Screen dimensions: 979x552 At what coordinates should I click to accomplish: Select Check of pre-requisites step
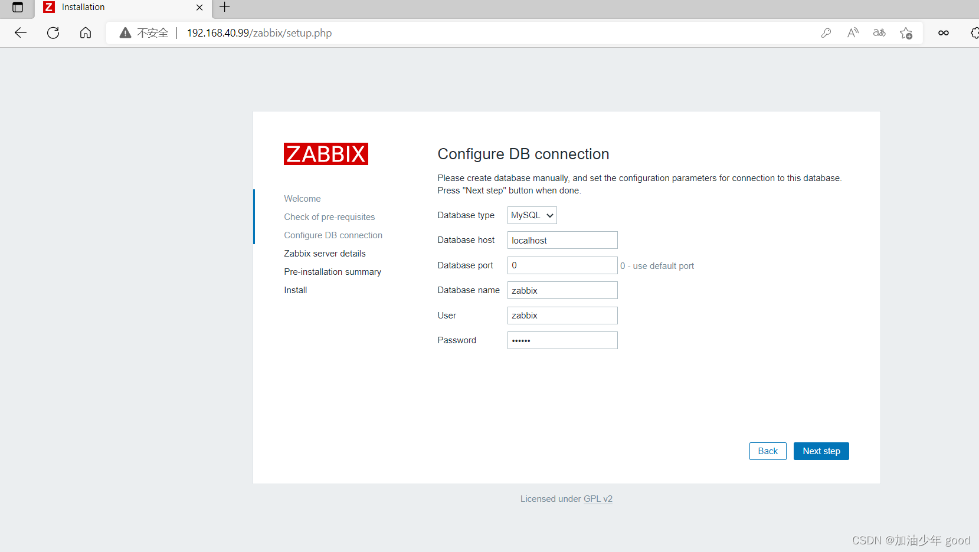[x=329, y=217]
